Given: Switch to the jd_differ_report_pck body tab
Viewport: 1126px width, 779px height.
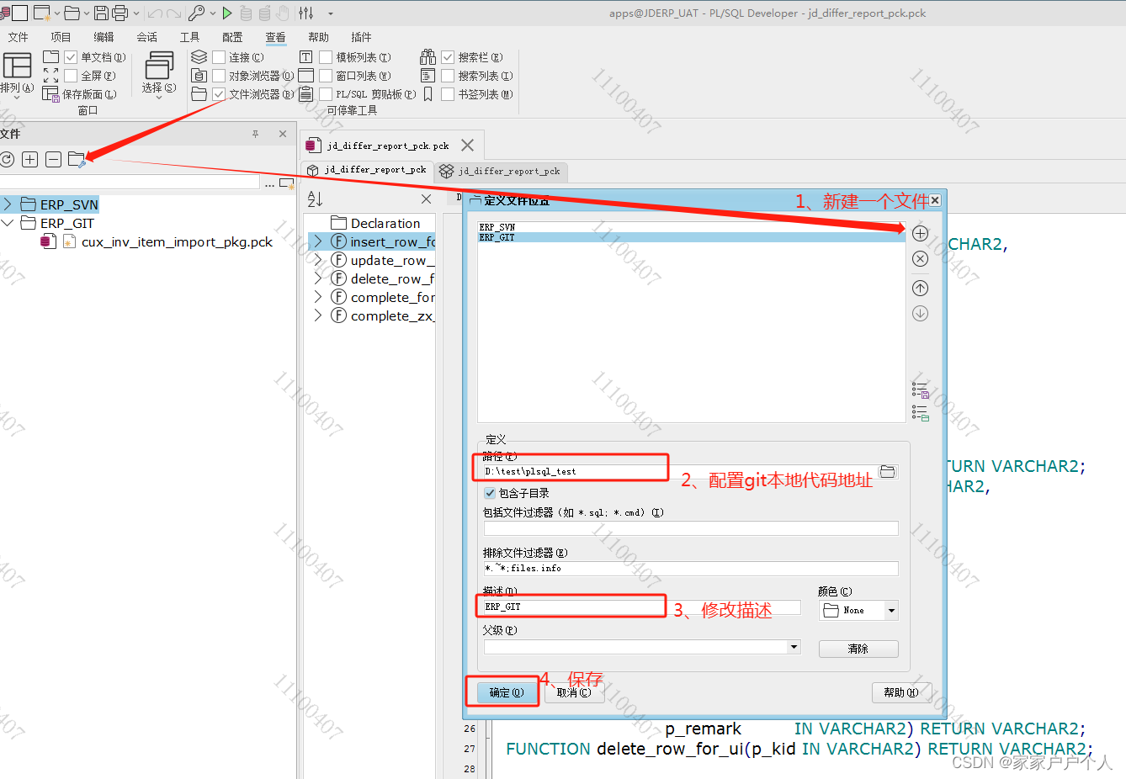Looking at the screenshot, I should point(502,171).
